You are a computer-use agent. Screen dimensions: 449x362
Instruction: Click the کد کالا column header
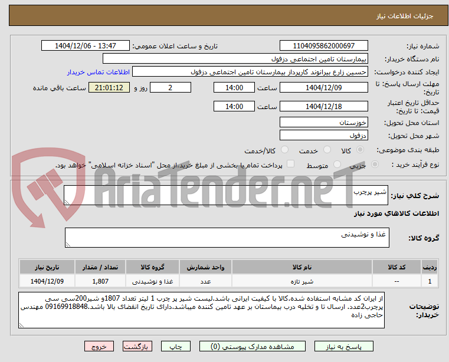point(396,267)
